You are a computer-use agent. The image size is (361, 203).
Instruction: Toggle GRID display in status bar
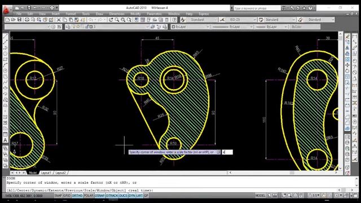pos(67,196)
